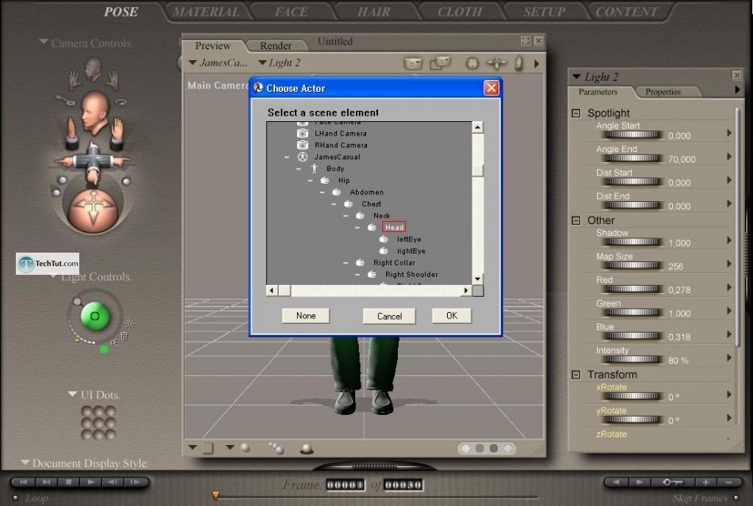Click scroll down arrow in actor list

click(x=477, y=279)
